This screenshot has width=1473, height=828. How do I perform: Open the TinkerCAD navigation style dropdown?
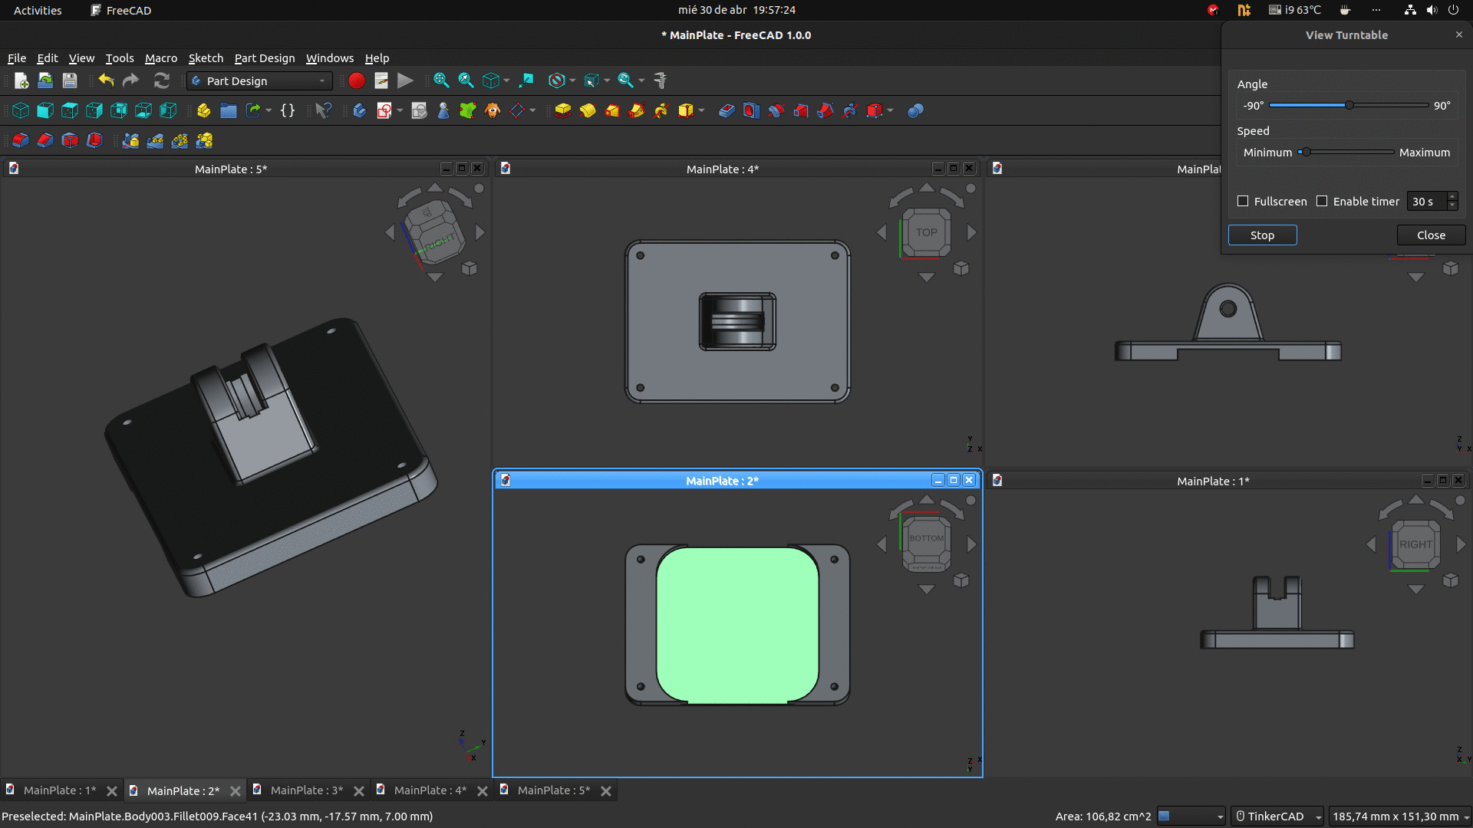pyautogui.click(x=1277, y=816)
